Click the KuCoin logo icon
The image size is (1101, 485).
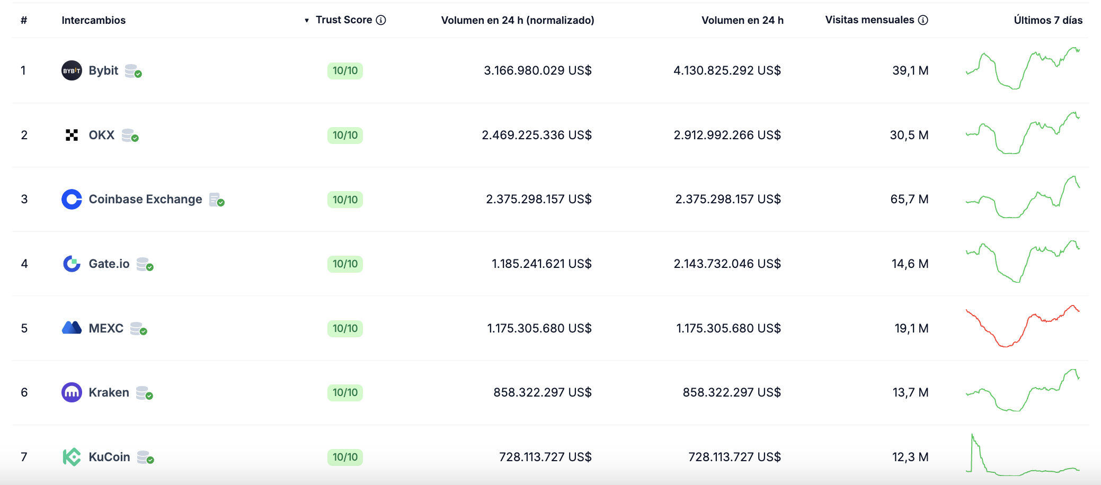coord(72,457)
